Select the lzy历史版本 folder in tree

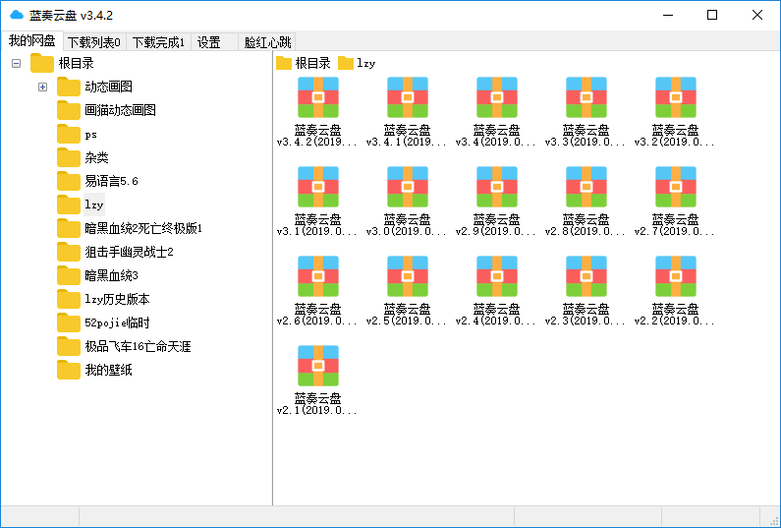coord(116,299)
